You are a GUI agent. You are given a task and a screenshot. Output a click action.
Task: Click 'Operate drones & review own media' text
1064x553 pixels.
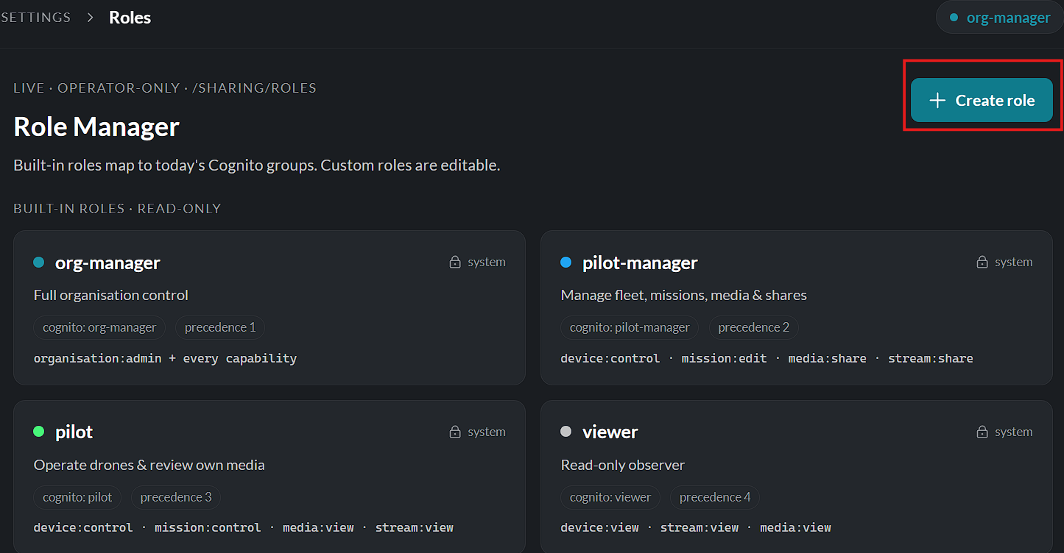point(149,465)
